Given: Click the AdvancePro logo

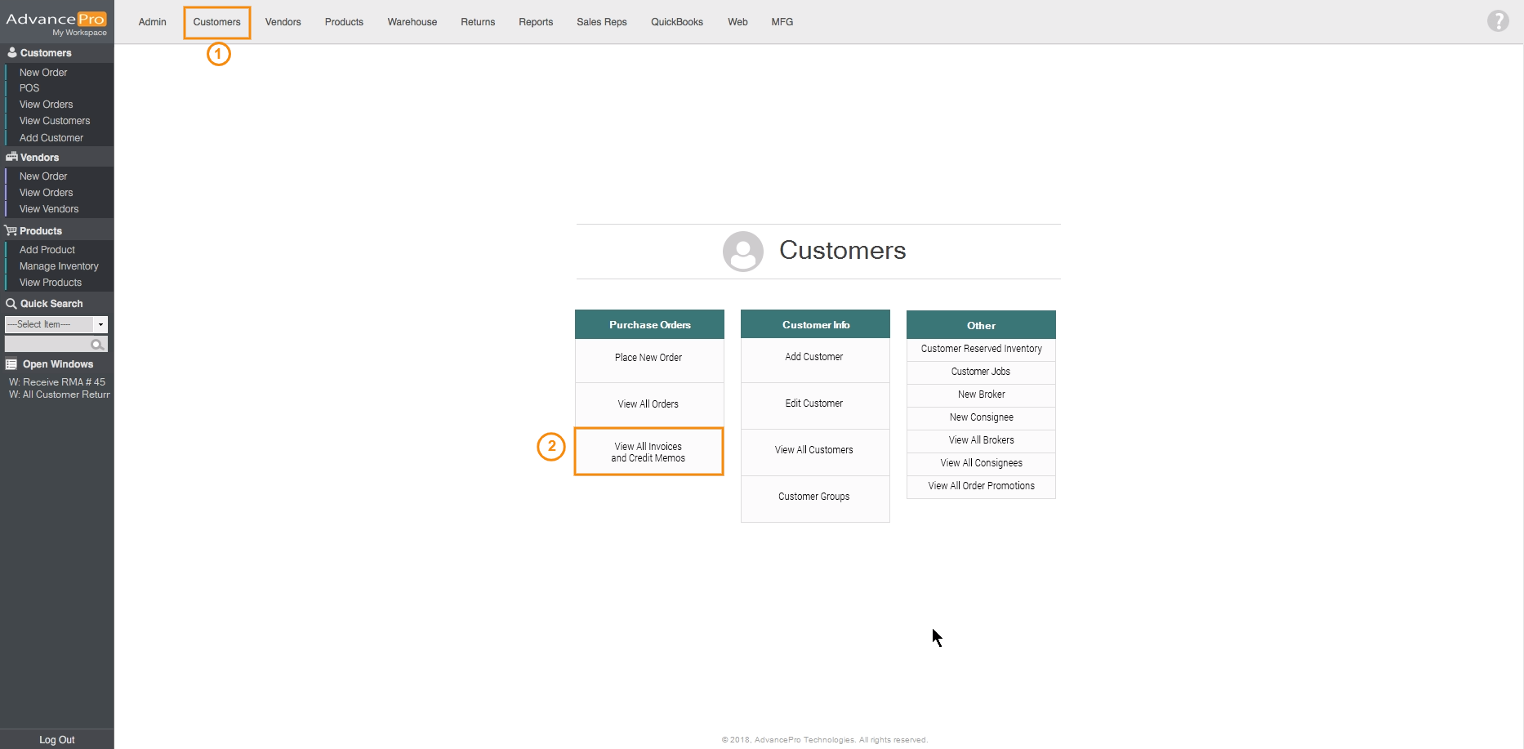Looking at the screenshot, I should coord(56,20).
